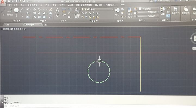Switch to the Manage (관리) ribbon tab
This screenshot has width=196, height=108.
pyautogui.click(x=47, y=5)
